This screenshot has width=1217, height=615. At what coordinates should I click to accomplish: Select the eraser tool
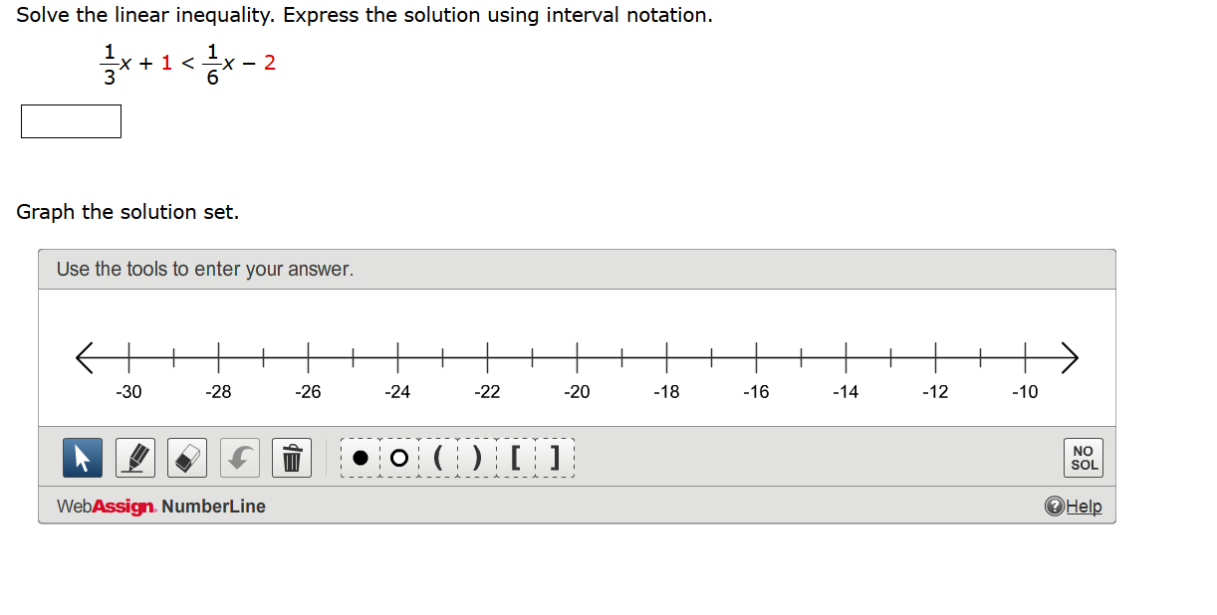186,457
